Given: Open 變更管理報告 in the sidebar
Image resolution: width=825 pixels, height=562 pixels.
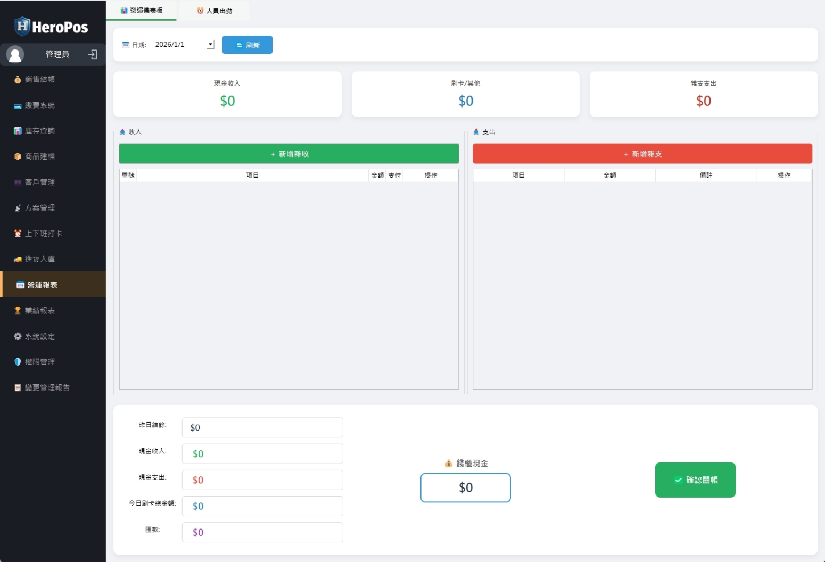Looking at the screenshot, I should point(47,387).
